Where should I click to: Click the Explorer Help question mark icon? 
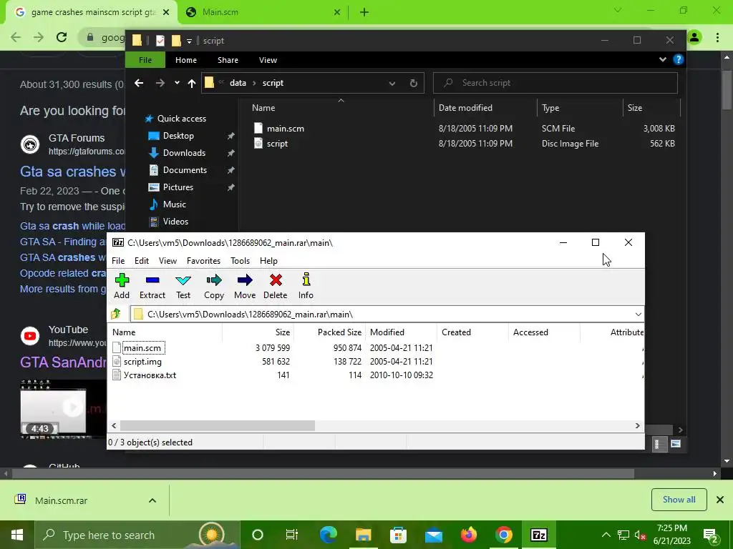678,59
